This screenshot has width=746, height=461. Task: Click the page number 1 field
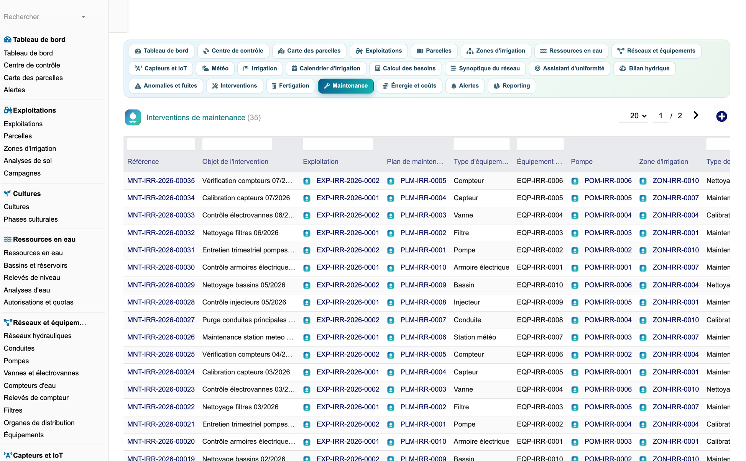point(661,116)
